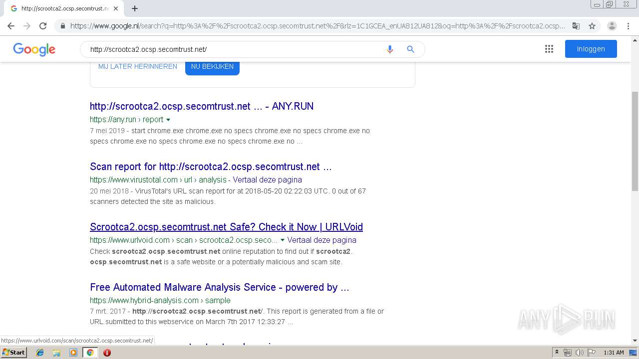Open the Google apps grid
This screenshot has width=639, height=359.
[x=549, y=49]
